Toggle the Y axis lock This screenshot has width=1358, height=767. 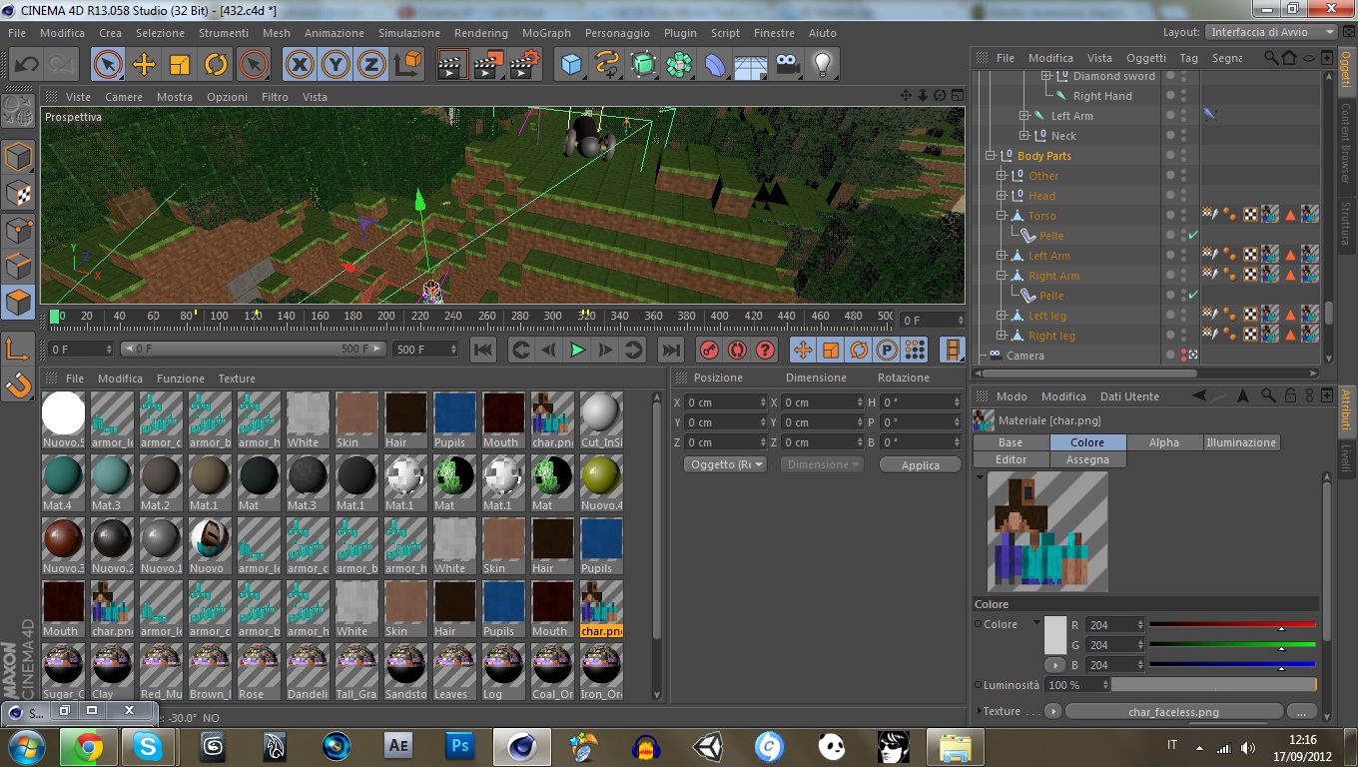point(336,65)
